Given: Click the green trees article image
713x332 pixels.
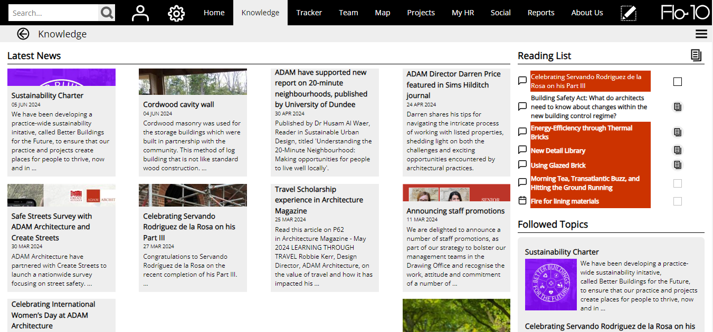Looking at the screenshot, I should pos(457,315).
